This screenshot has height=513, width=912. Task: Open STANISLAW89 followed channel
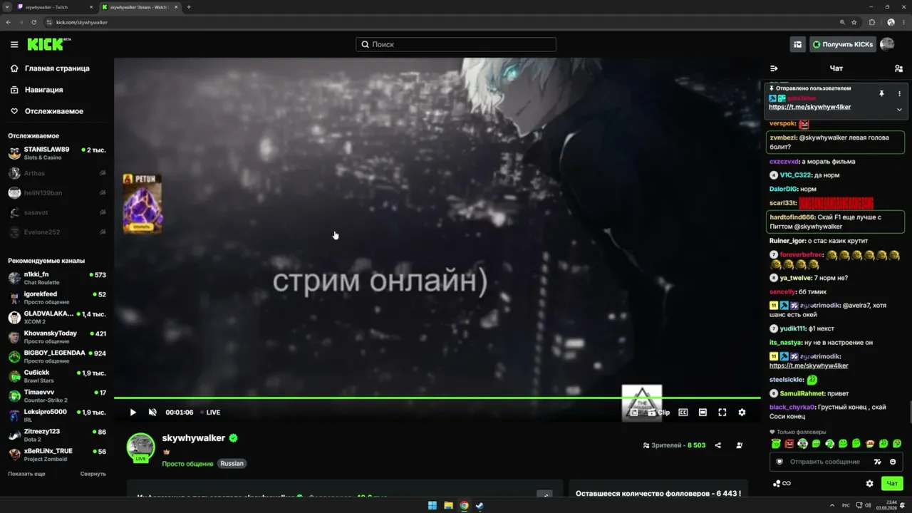[57, 153]
